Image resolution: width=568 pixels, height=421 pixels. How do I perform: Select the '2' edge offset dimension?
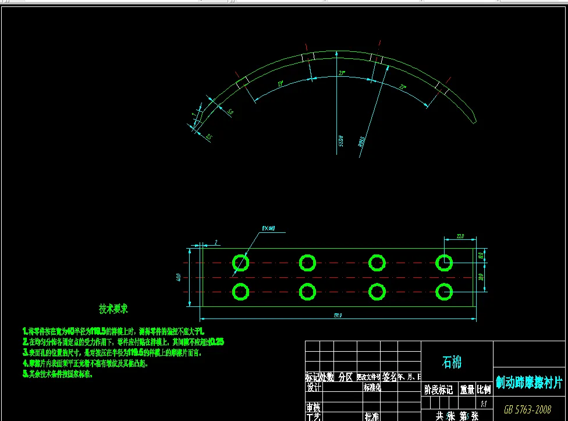click(x=216, y=242)
